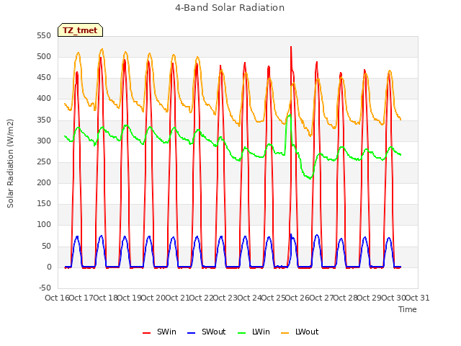
Task: Click the 400 y-axis tick label
Action: pos(44,99)
